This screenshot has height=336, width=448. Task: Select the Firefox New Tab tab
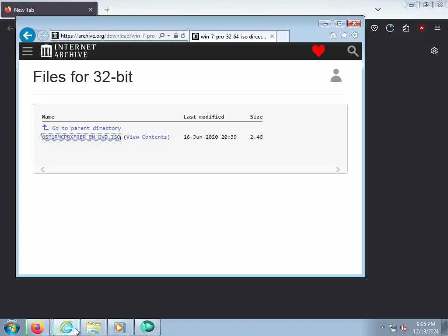[49, 10]
